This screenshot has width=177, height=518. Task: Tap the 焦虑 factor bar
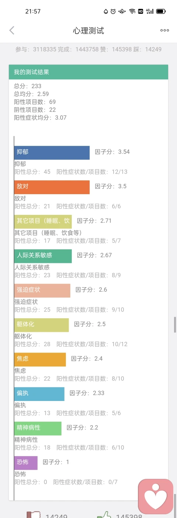point(40,359)
